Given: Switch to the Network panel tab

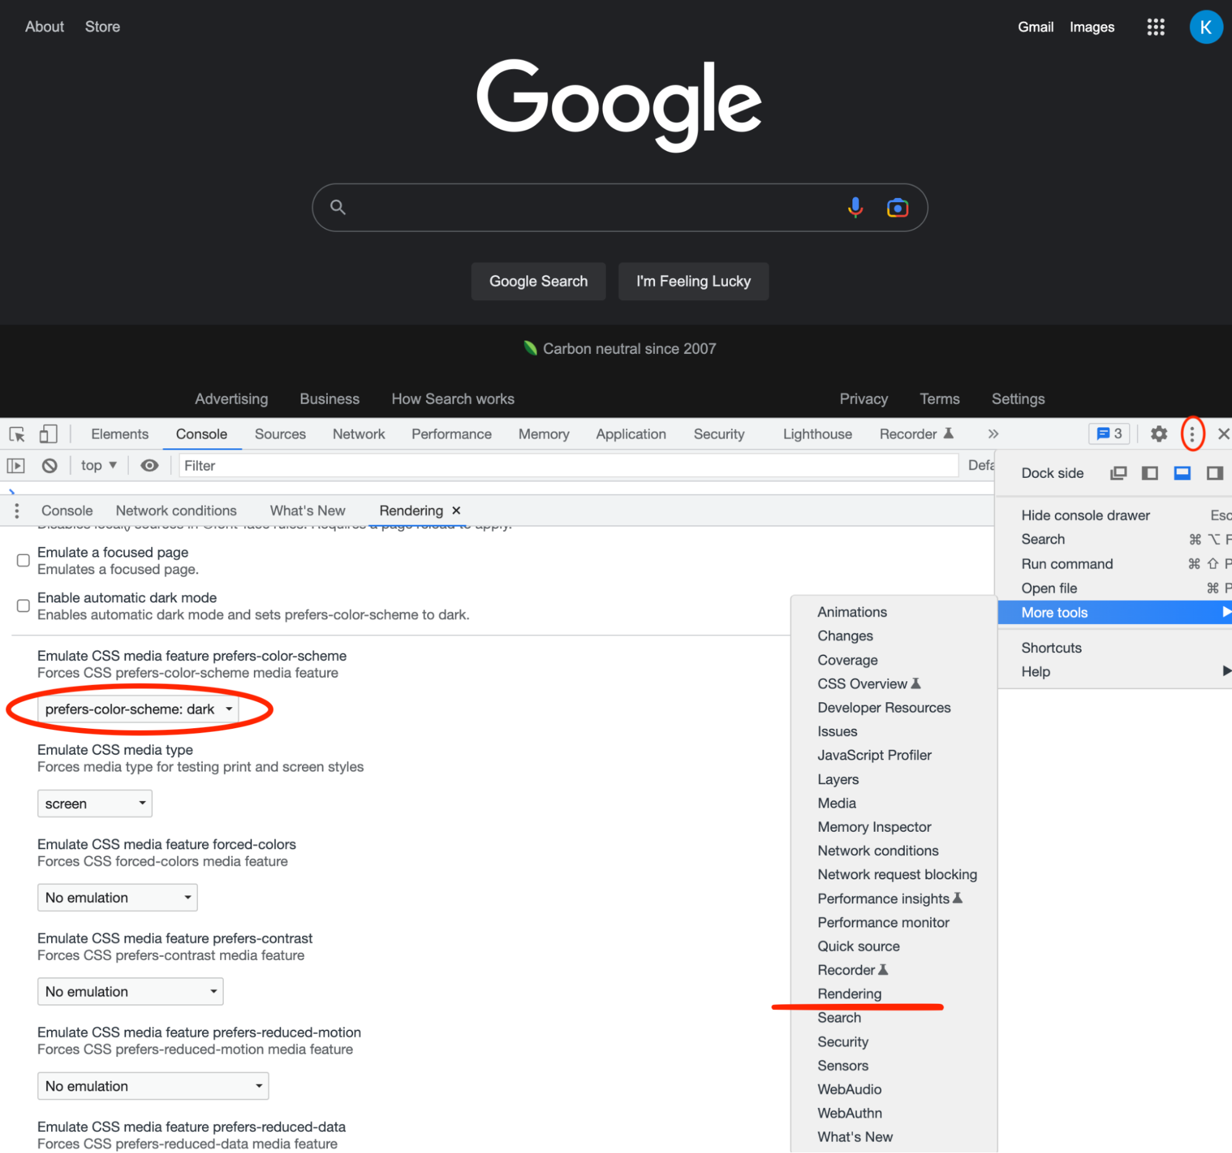Looking at the screenshot, I should pos(358,434).
